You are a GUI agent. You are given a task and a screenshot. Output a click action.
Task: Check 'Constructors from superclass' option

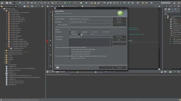(x=70, y=52)
